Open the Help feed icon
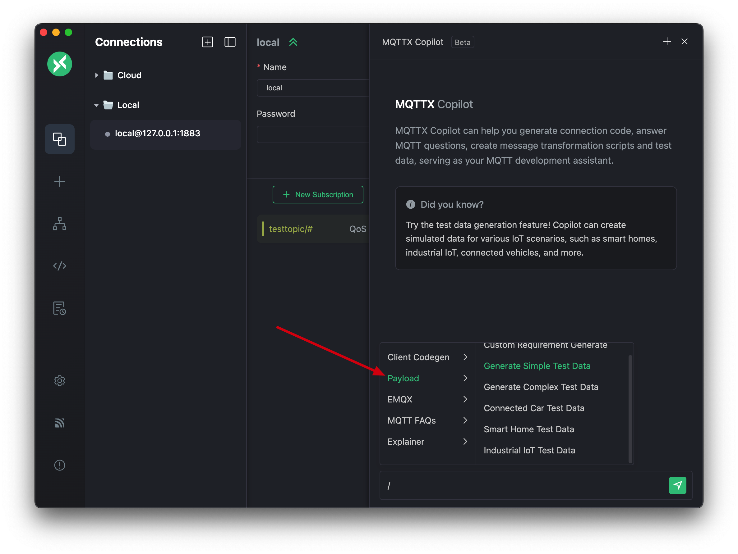Screen dimensions: 738x554 coord(59,423)
